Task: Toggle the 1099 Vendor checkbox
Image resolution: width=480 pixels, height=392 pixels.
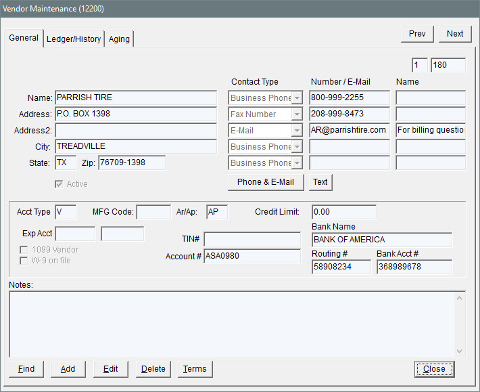Action: (24, 250)
